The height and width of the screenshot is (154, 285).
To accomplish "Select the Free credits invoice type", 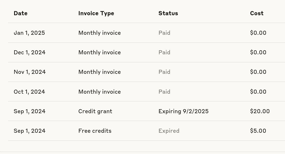I will pos(95,131).
